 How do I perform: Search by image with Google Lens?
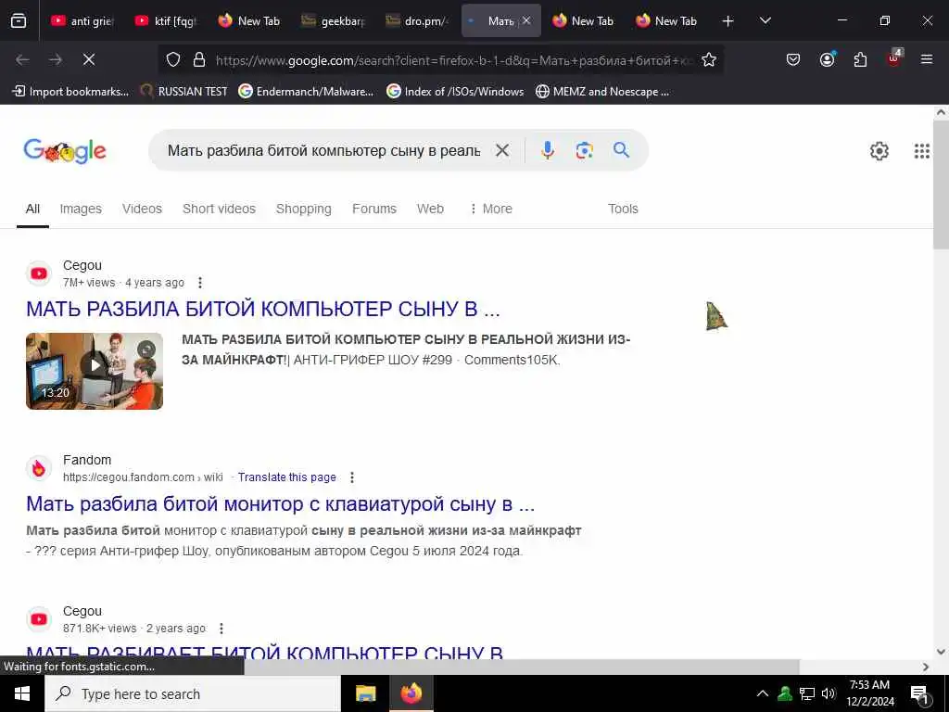[585, 150]
